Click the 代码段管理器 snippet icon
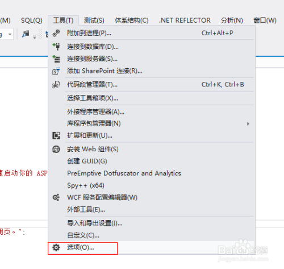 (56, 85)
